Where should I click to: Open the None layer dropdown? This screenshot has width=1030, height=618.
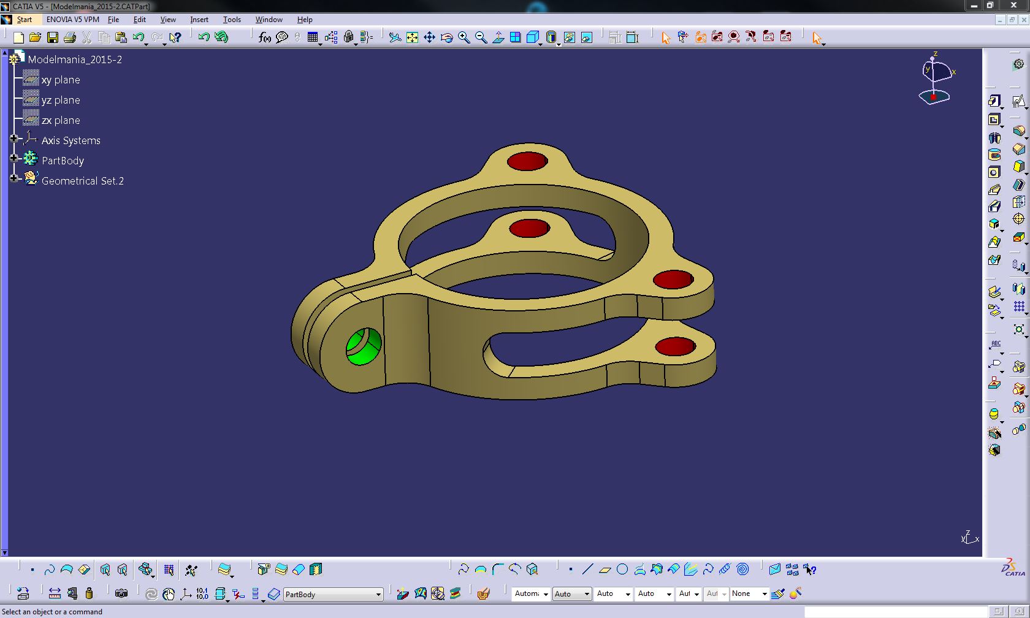765,594
